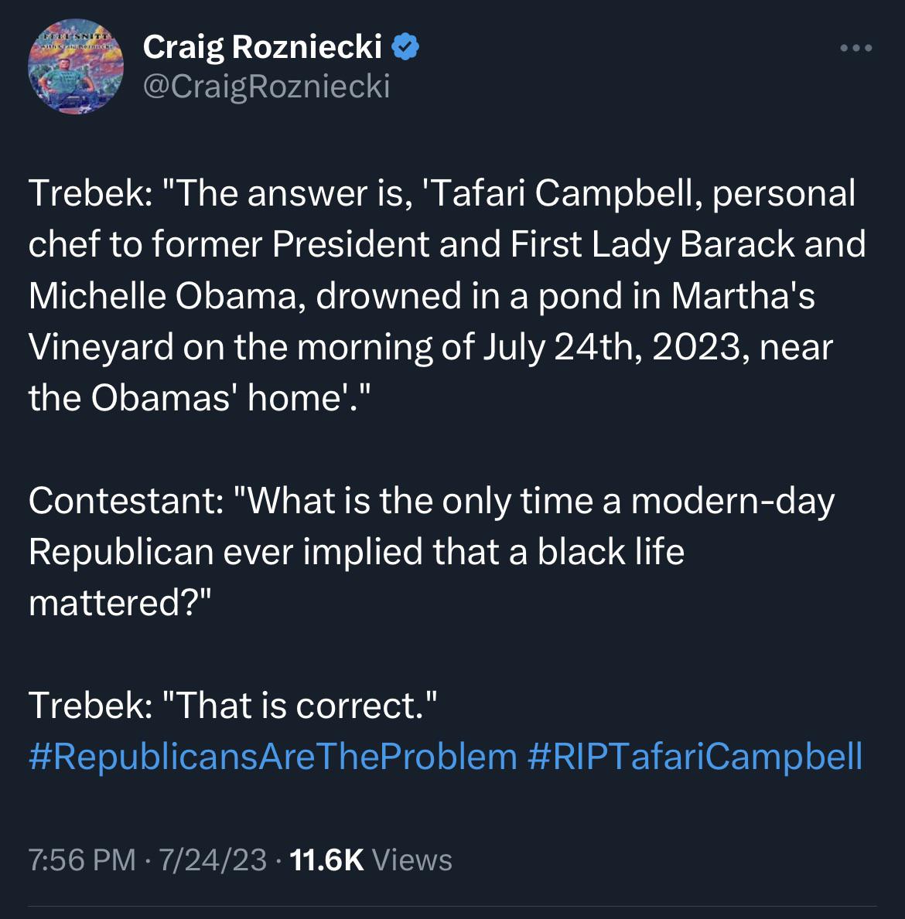Click the "That is correct." line
Viewport: 905px width, 919px height.
coord(232,705)
